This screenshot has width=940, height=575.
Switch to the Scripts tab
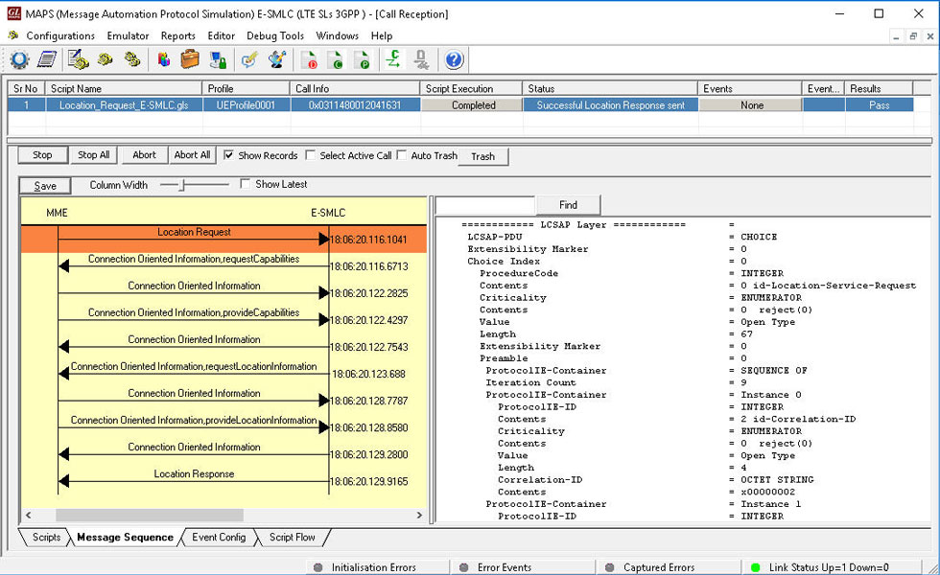[46, 538]
